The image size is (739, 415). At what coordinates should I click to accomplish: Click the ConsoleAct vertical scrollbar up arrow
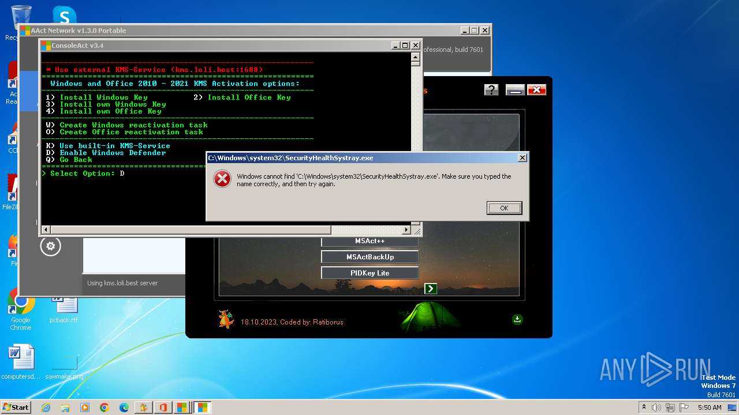click(x=416, y=57)
